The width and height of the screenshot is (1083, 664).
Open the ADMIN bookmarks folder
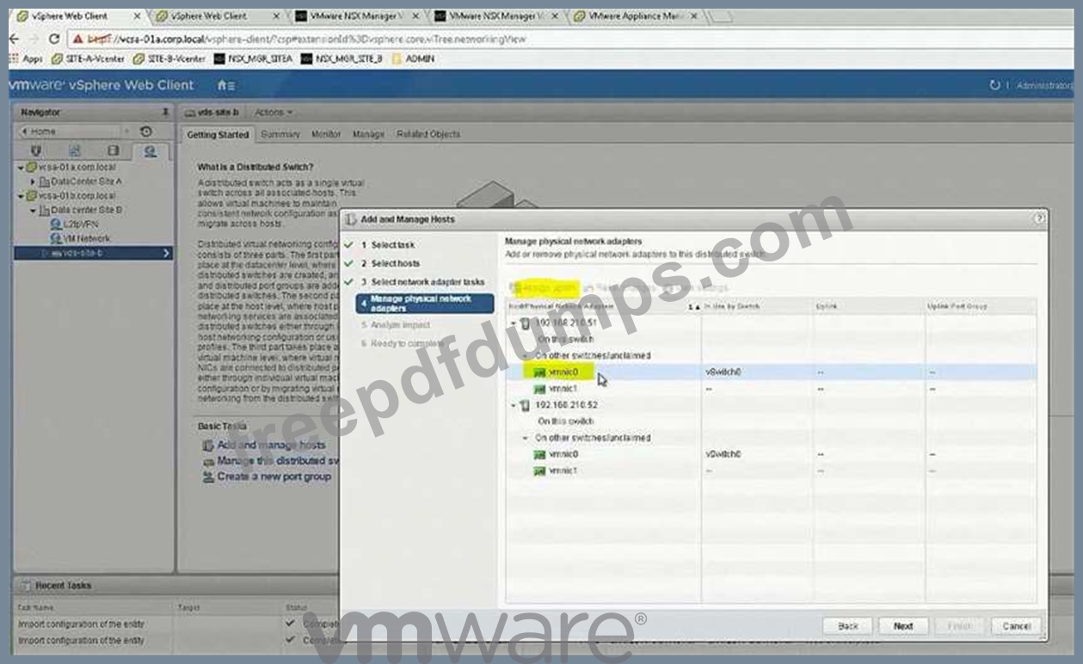pos(414,58)
